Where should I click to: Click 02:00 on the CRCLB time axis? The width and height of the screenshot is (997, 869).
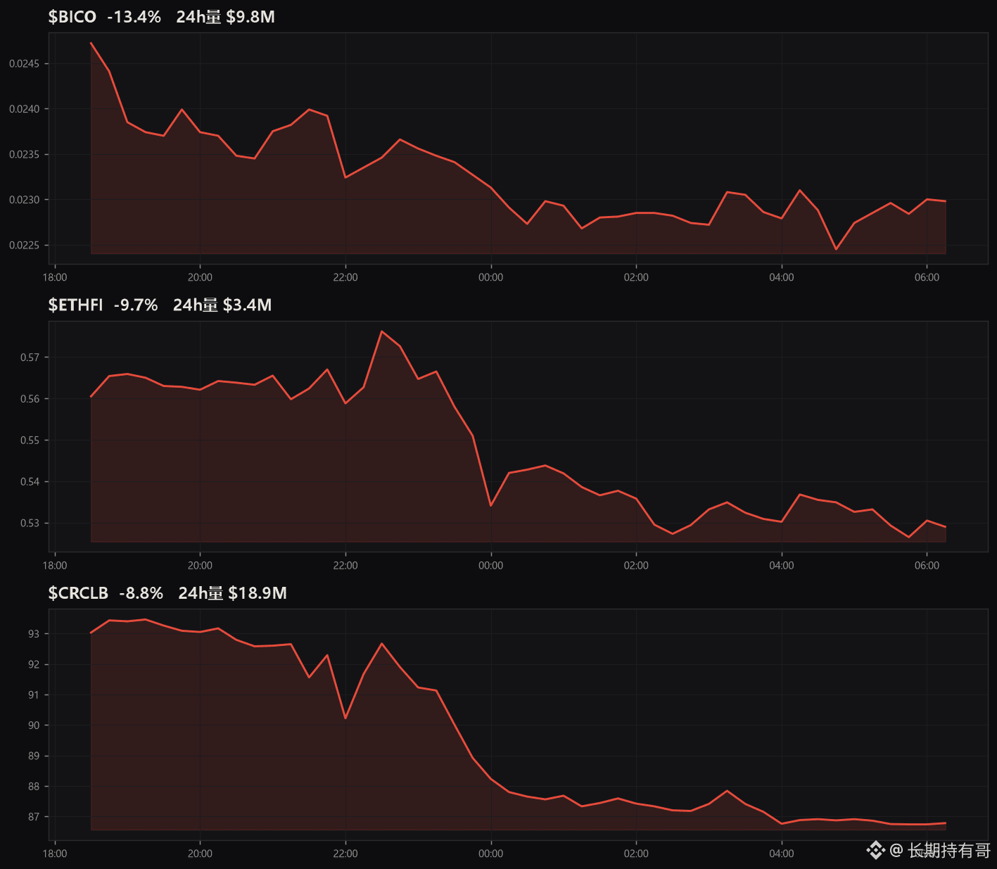(x=636, y=854)
